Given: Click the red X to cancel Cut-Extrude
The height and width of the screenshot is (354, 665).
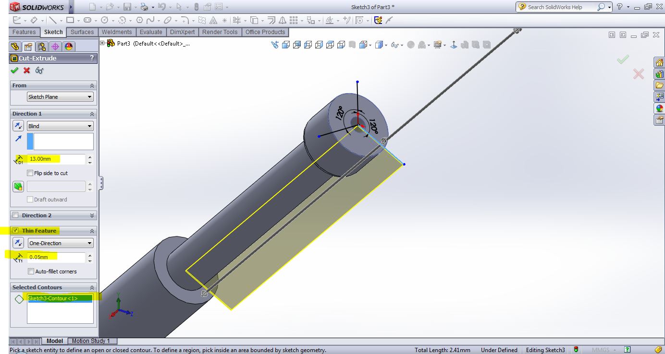Looking at the screenshot, I should (27, 71).
